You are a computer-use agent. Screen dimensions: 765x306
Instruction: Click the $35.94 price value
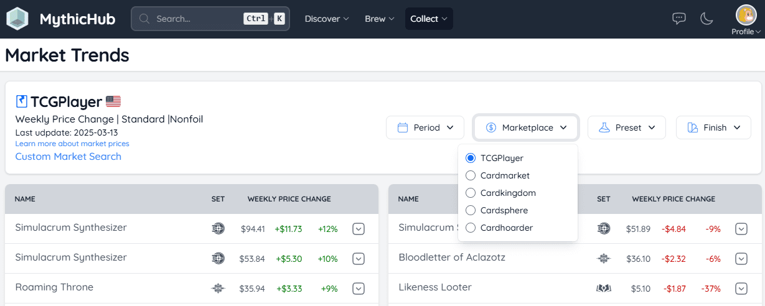pyautogui.click(x=252, y=289)
